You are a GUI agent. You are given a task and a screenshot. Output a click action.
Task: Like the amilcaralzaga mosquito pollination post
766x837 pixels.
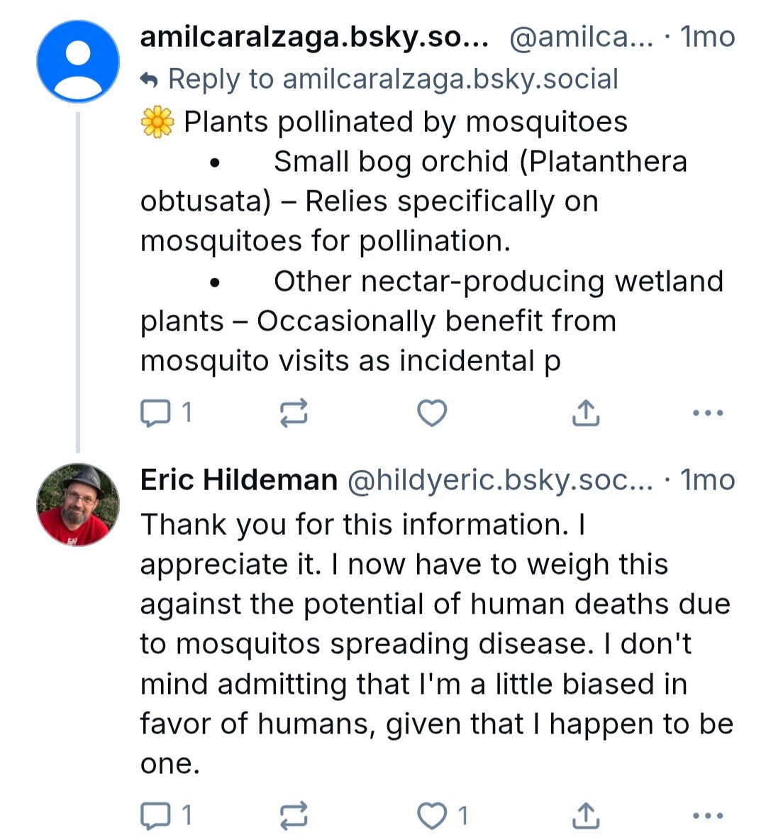(x=432, y=413)
